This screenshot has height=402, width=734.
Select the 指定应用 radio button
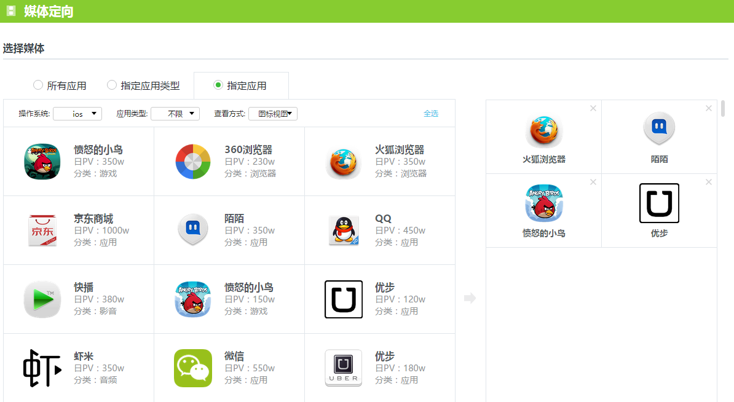(218, 85)
